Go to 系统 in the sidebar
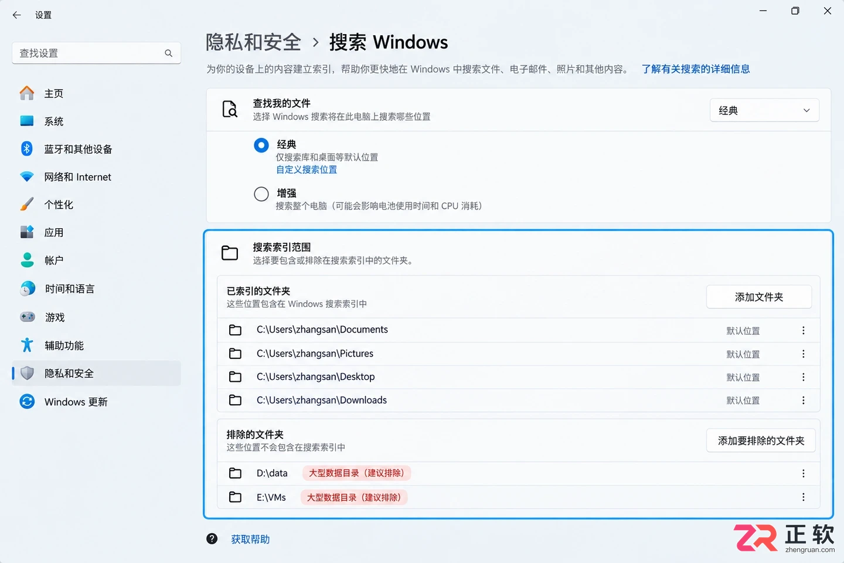This screenshot has height=563, width=844. tap(96, 121)
